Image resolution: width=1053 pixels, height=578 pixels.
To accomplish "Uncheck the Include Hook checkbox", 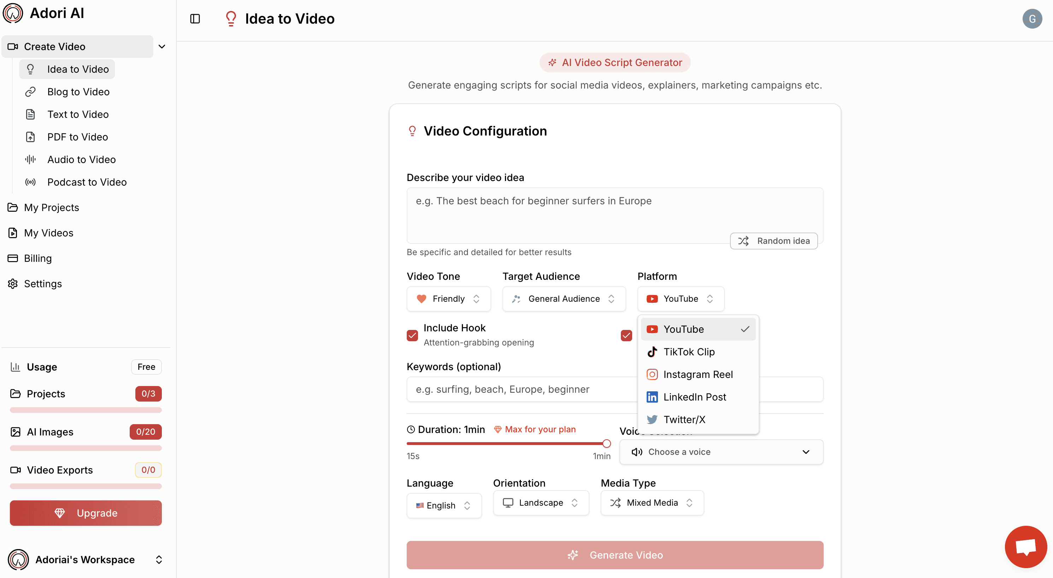I will 412,335.
